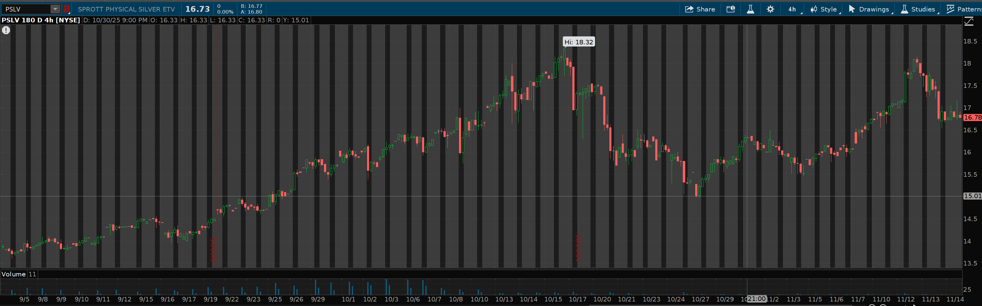Screen dimensions: 982x306
Task: Click the Hi: 18.32 price bubble
Action: coord(579,42)
